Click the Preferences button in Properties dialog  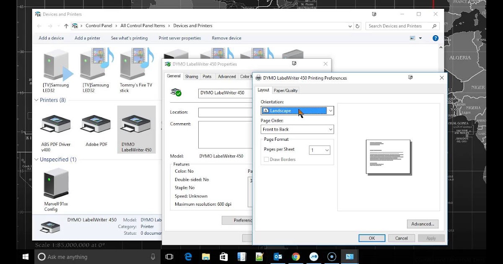pyautogui.click(x=237, y=220)
